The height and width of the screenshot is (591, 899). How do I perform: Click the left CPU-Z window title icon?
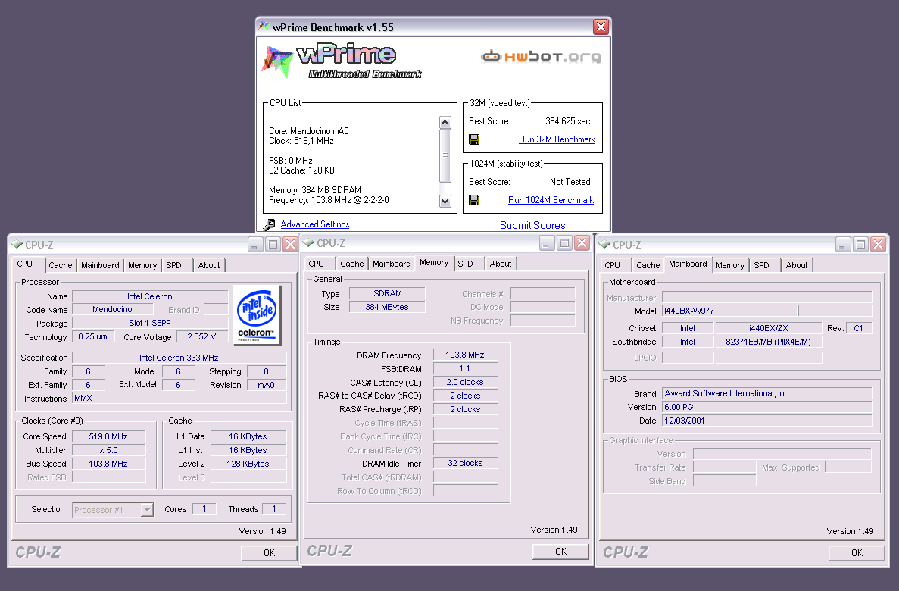tap(17, 245)
